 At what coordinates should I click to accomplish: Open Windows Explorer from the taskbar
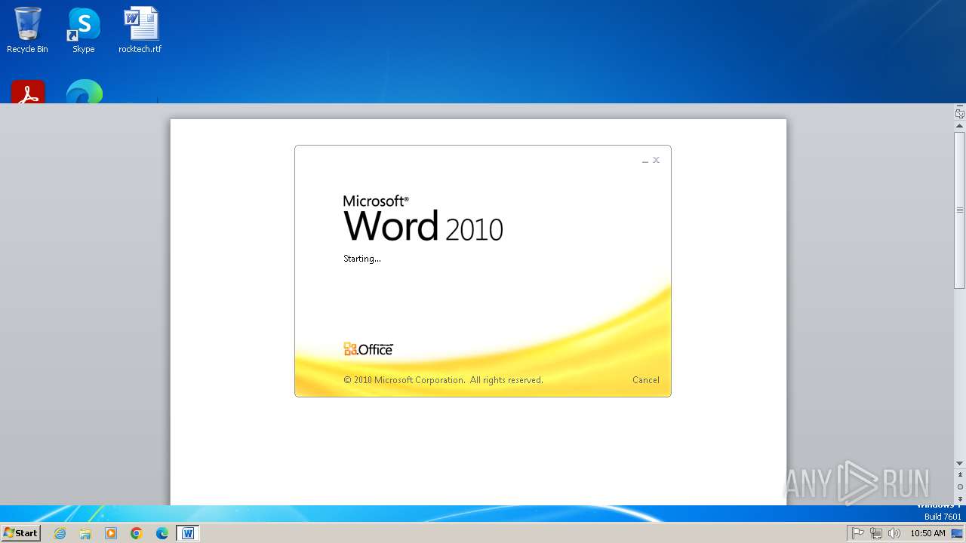point(85,533)
